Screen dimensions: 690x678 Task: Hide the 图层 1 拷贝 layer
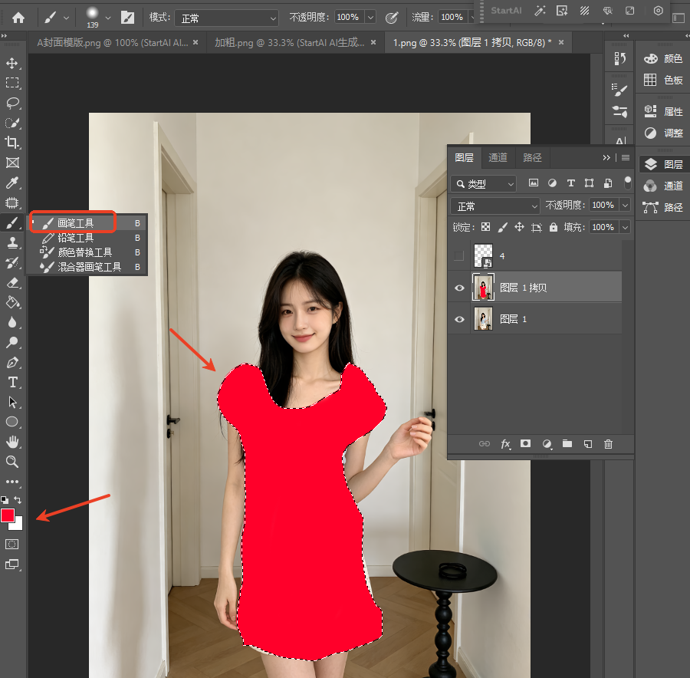click(459, 288)
